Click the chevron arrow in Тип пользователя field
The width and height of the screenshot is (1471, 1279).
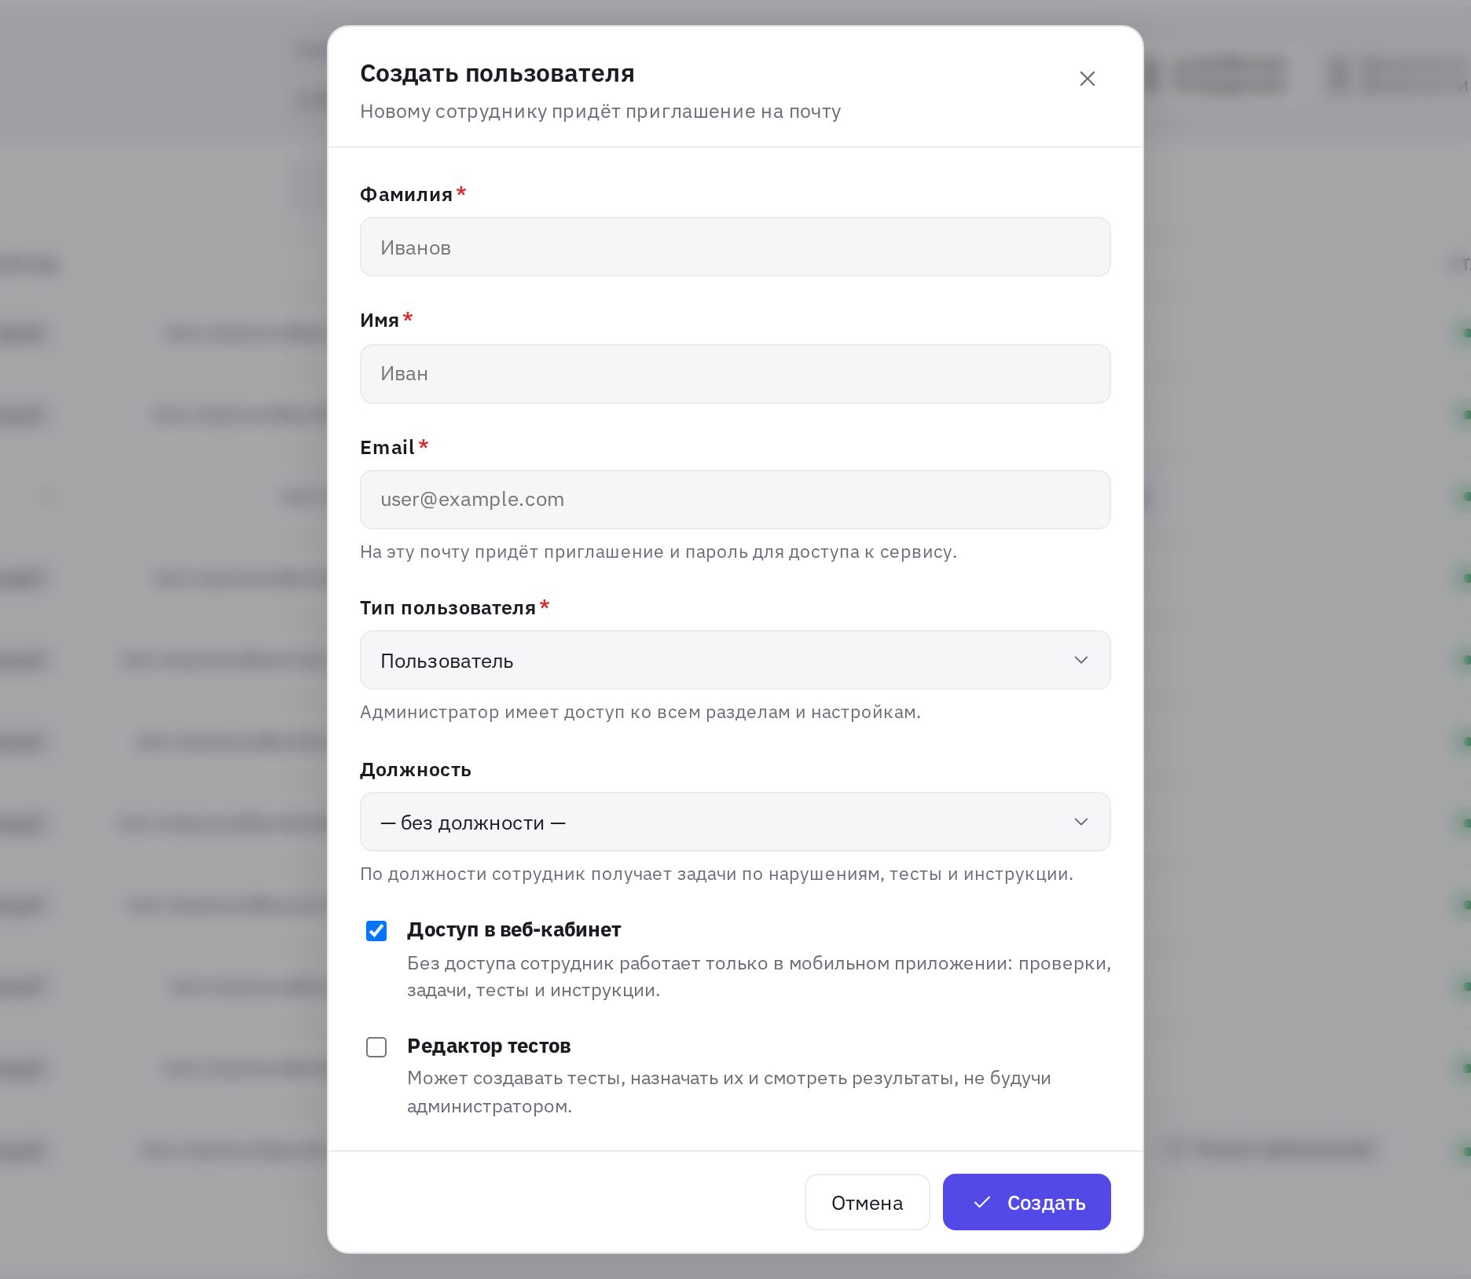tap(1080, 660)
